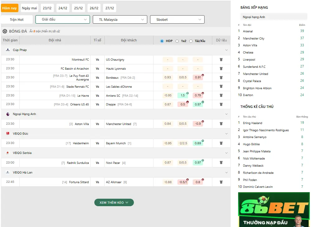The width and height of the screenshot is (311, 227).
Task: Select the 1x2 odds radio button
Action: [x=177, y=41]
